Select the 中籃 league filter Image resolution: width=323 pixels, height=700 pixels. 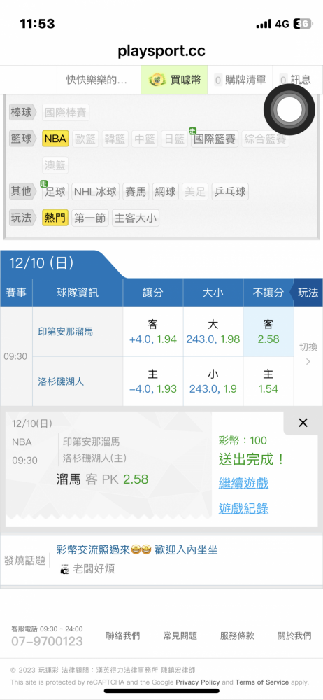145,139
